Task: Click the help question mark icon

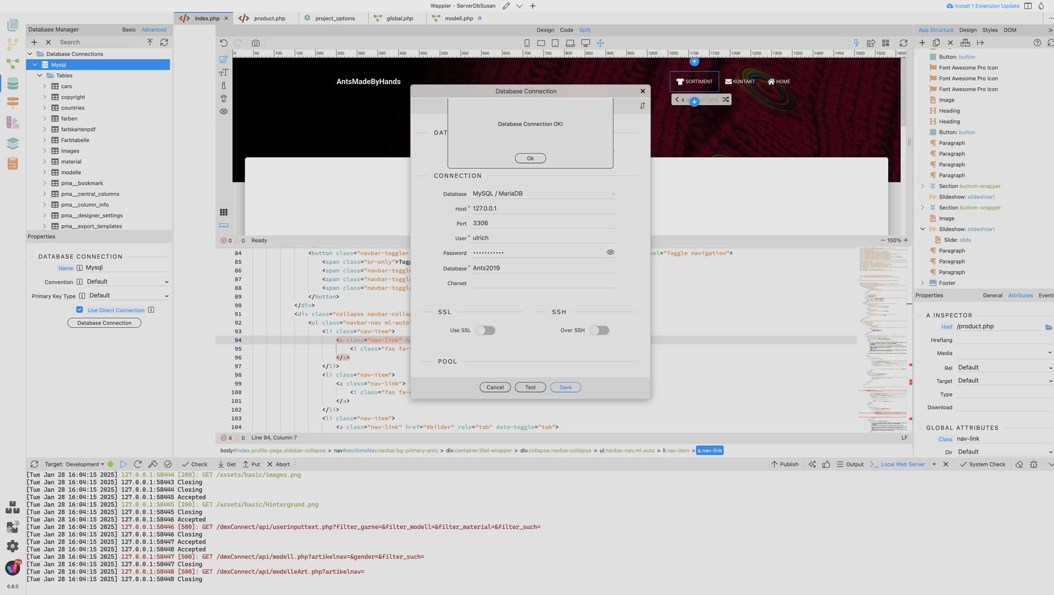Action: point(1037,43)
